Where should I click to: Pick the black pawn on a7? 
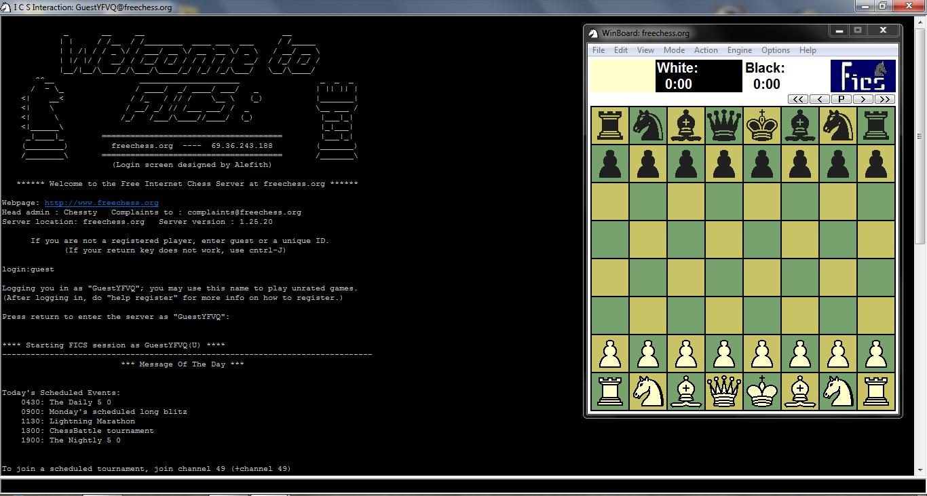coord(609,164)
